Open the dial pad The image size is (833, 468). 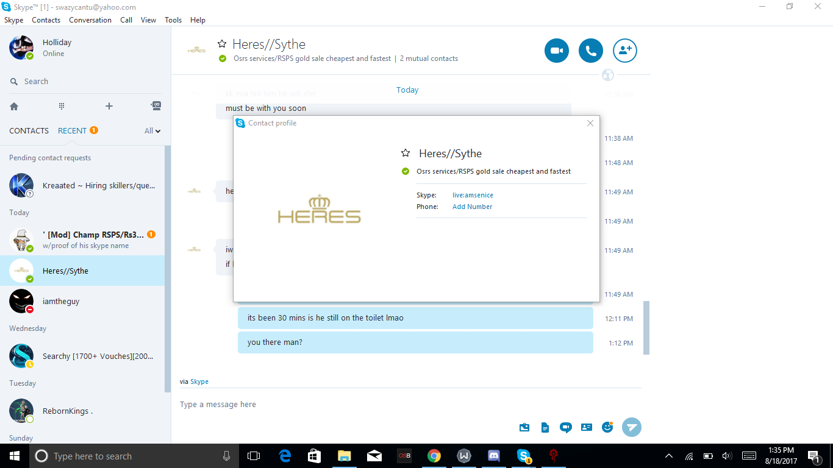(62, 106)
